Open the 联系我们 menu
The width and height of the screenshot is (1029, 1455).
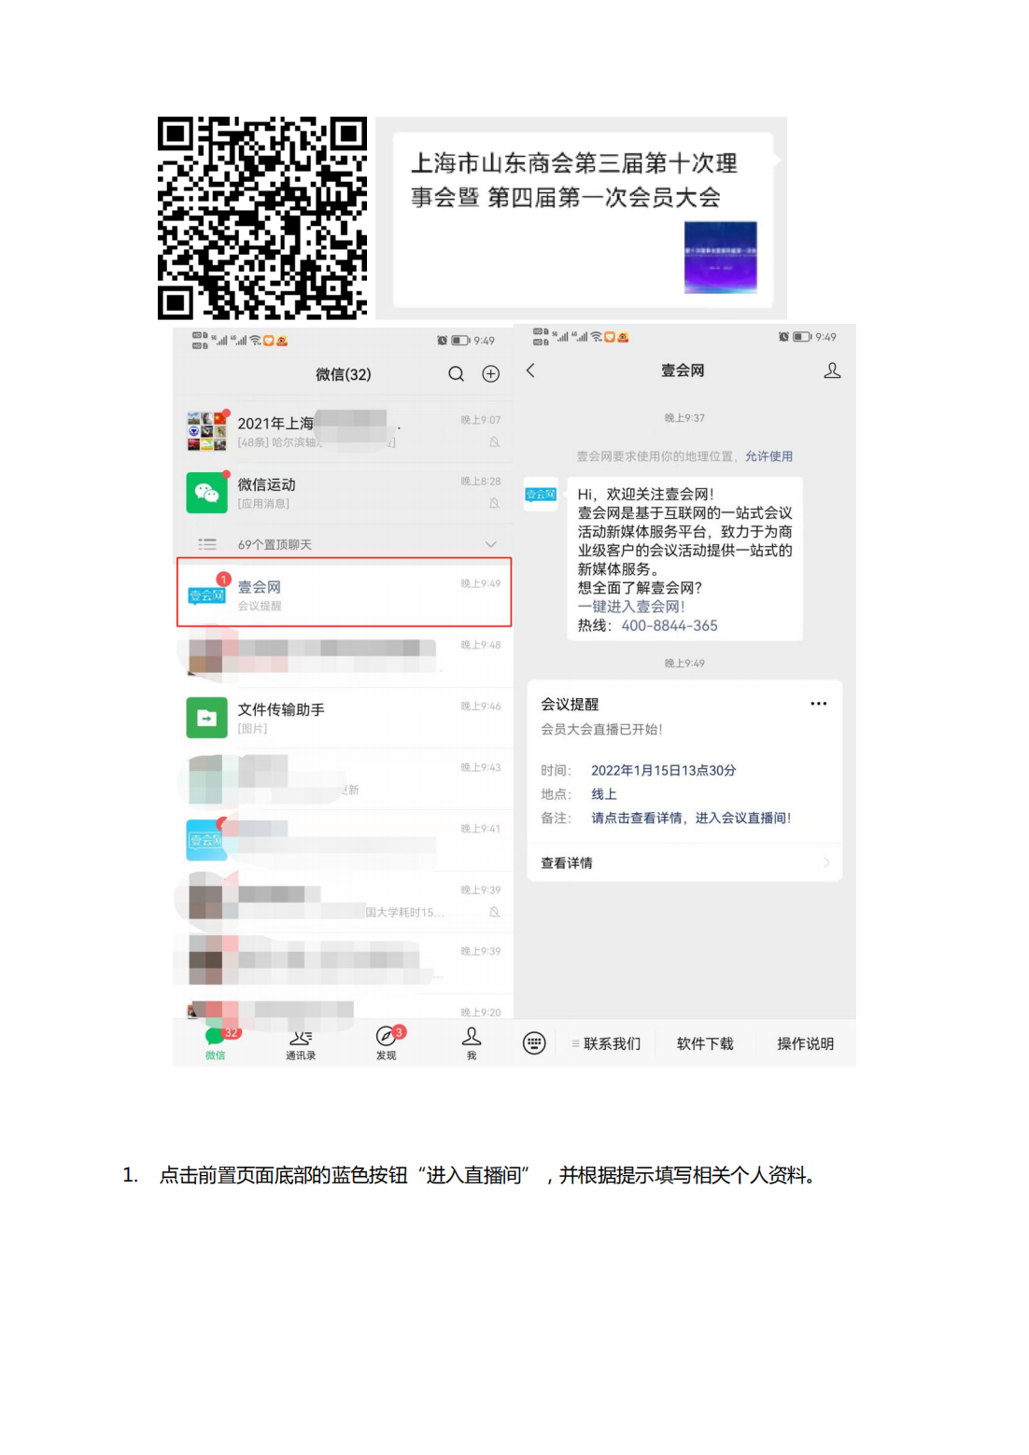click(x=606, y=1043)
